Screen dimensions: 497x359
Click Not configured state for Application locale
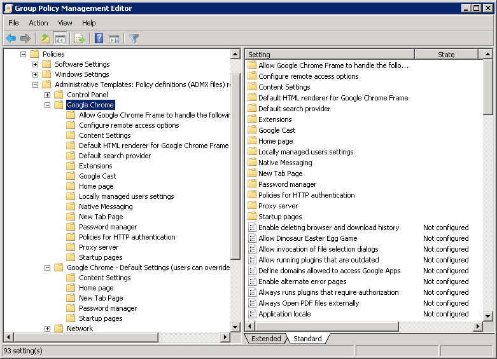(x=445, y=314)
